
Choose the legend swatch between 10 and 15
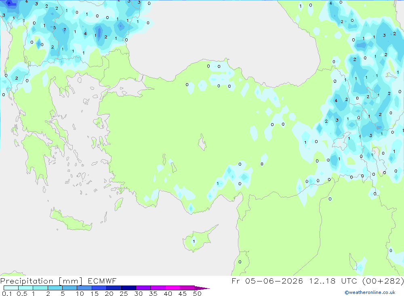[84, 288]
